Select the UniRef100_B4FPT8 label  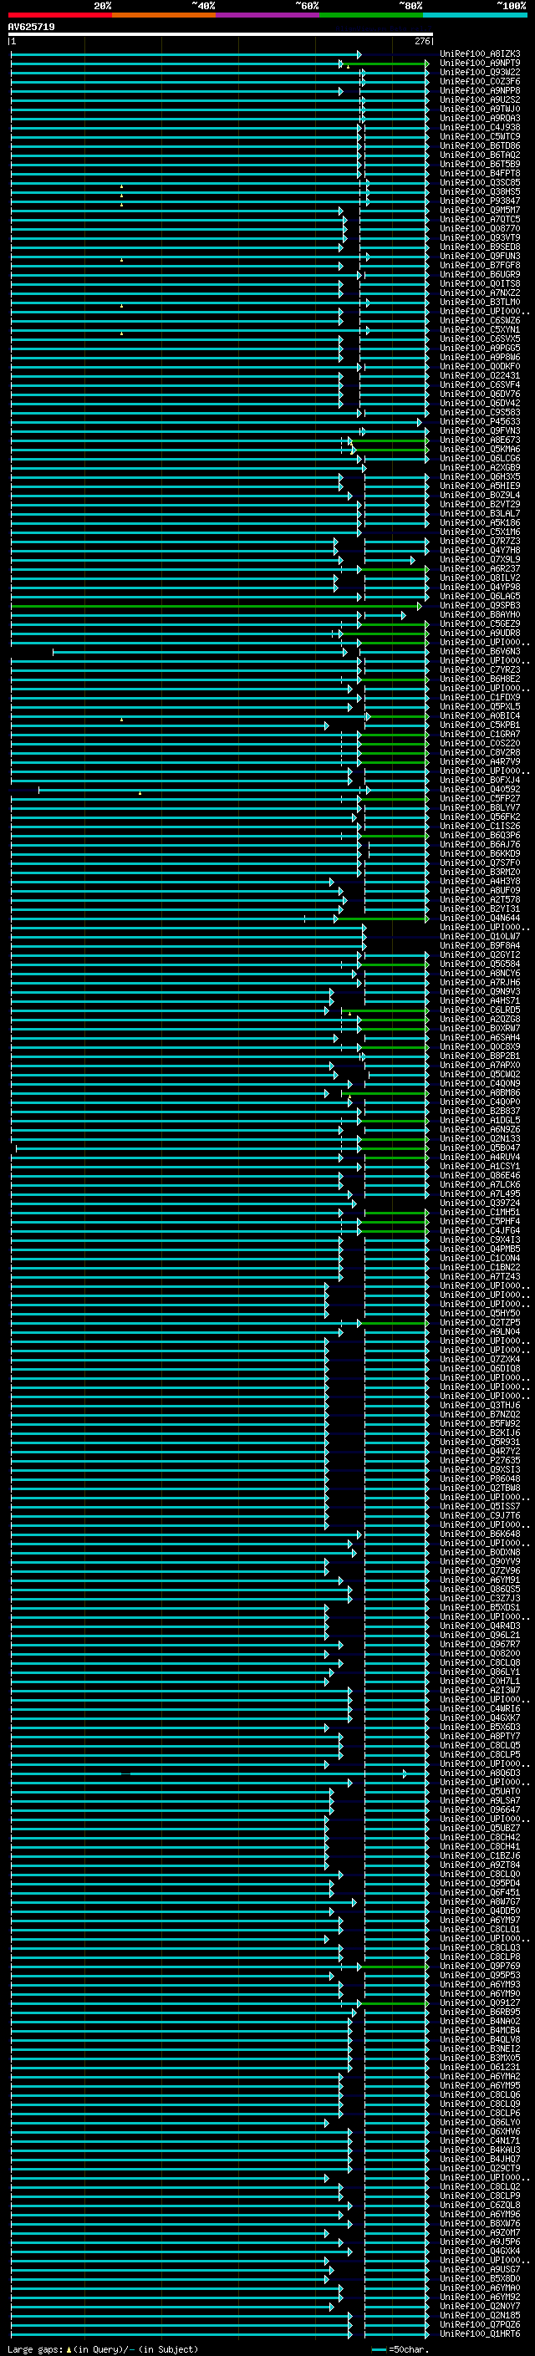click(480, 173)
